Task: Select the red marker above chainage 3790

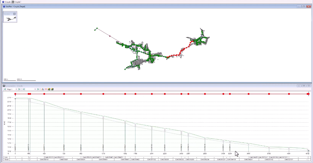Action: [x=269, y=94]
